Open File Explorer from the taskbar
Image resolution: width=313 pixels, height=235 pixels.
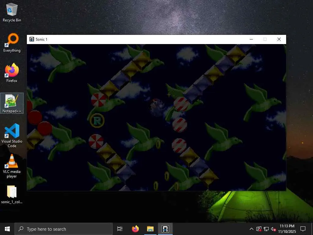point(150,229)
